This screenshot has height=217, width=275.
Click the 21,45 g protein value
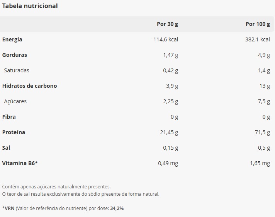(x=169, y=132)
